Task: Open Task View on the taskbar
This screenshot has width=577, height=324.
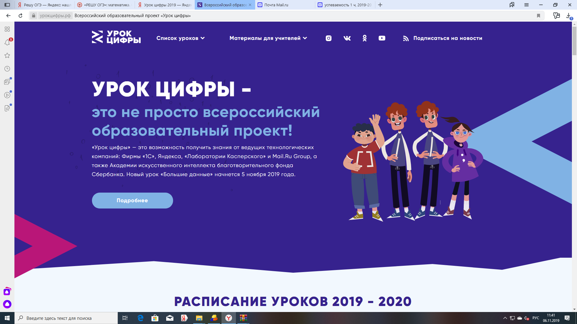Action: click(125, 318)
